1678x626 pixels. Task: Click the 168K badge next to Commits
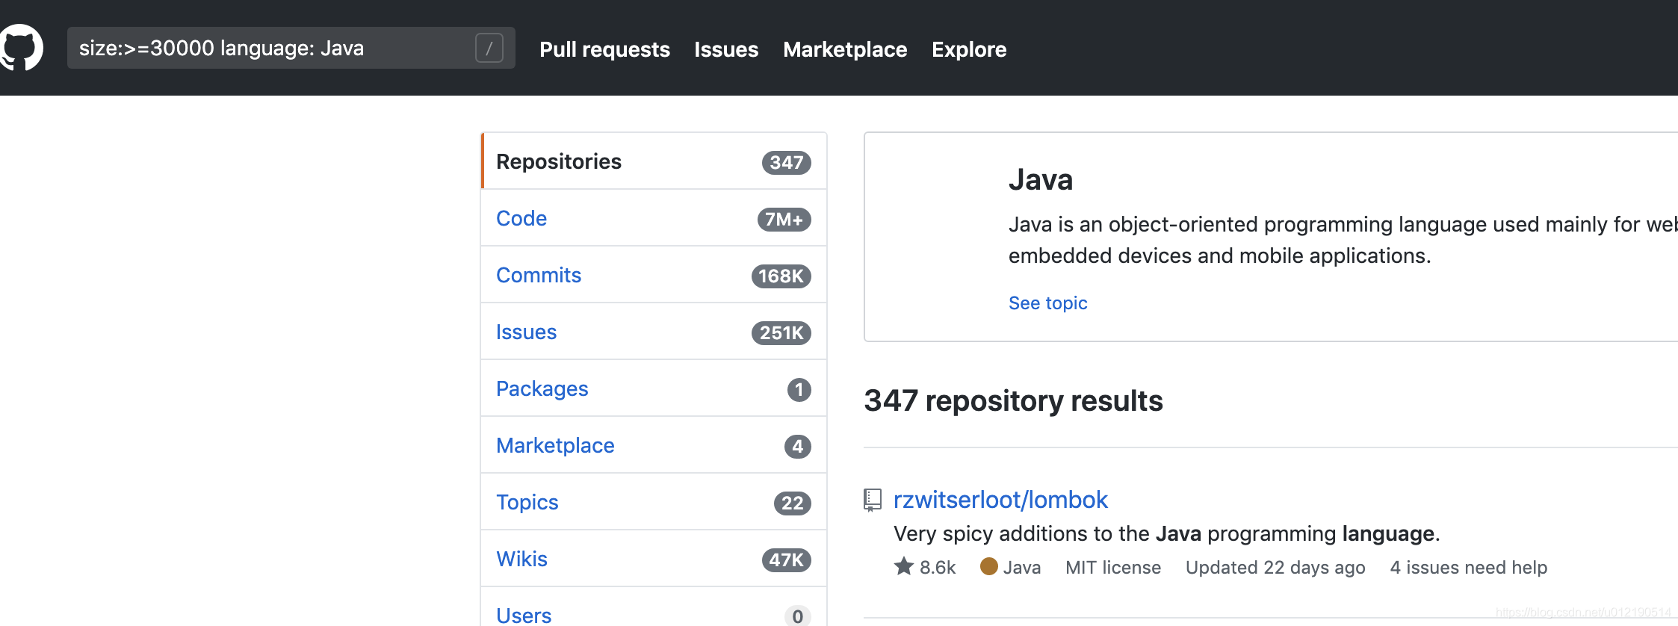[x=781, y=276]
